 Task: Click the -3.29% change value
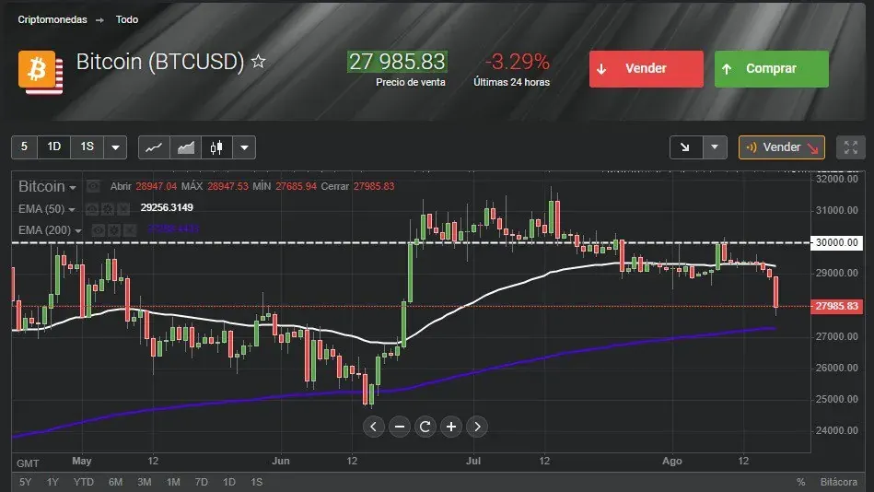pos(518,62)
